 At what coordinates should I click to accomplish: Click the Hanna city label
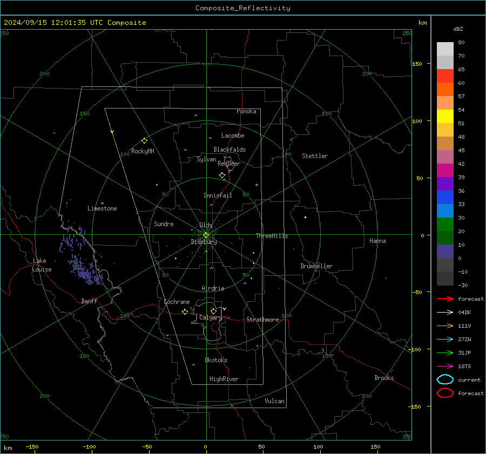point(377,241)
